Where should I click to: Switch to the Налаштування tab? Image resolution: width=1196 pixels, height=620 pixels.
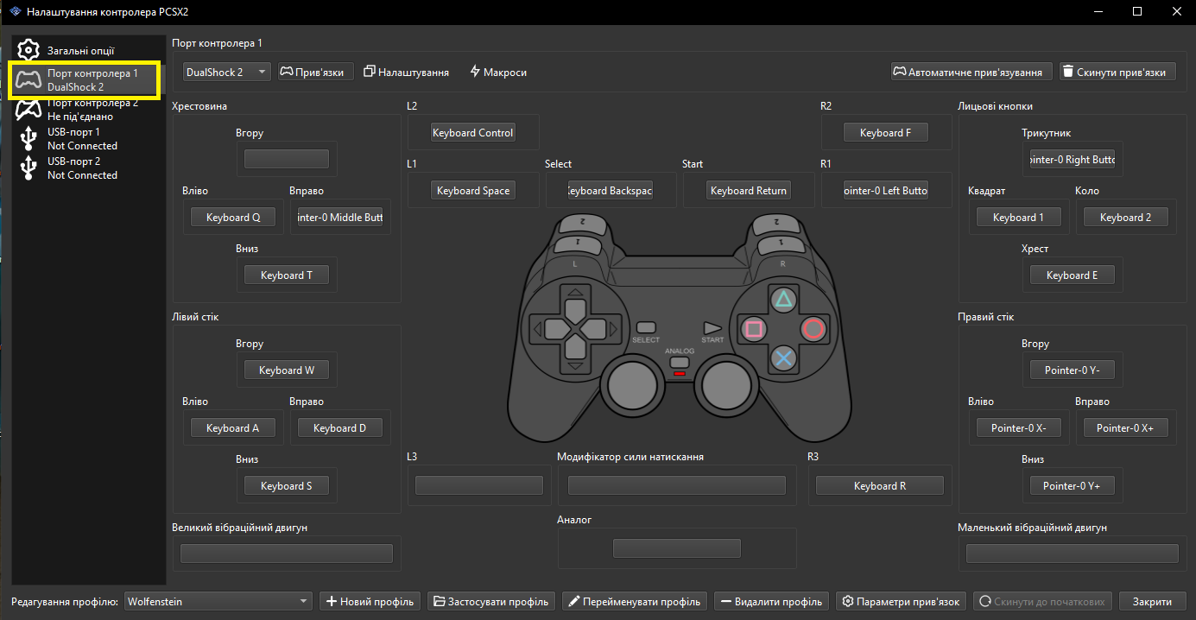[x=407, y=73]
